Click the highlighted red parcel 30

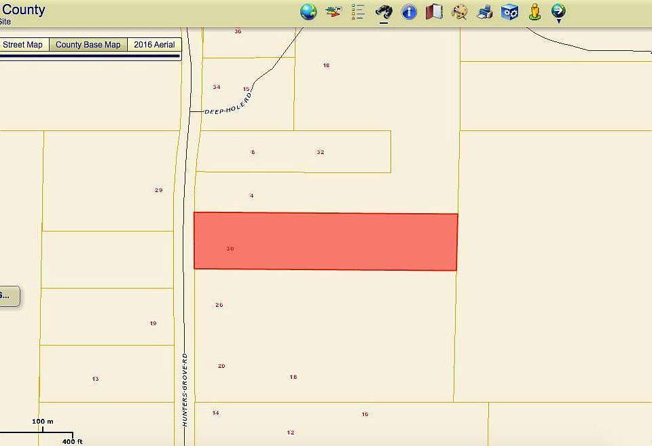pyautogui.click(x=326, y=242)
